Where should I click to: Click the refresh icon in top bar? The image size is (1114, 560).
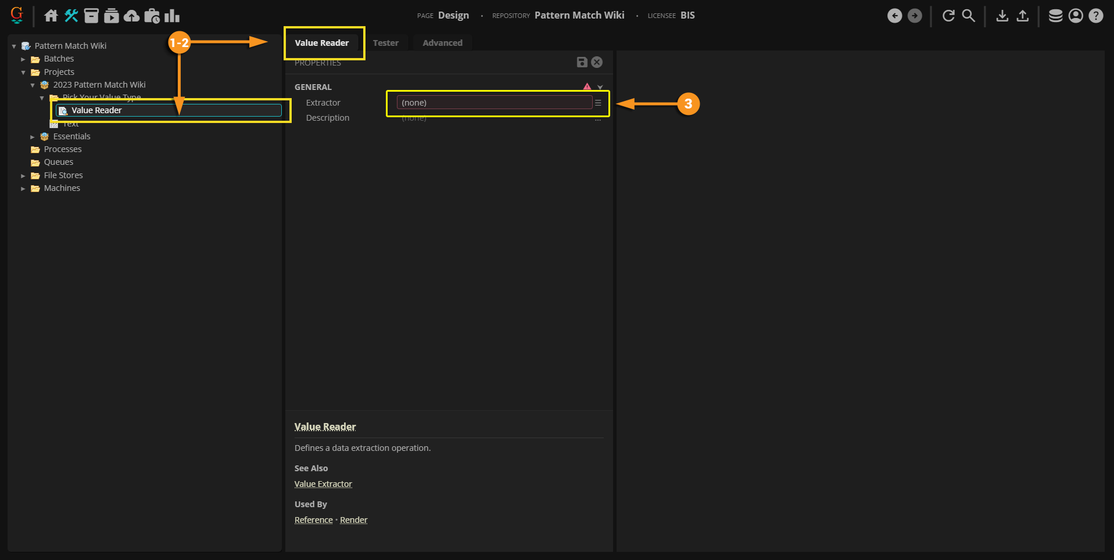pyautogui.click(x=948, y=16)
